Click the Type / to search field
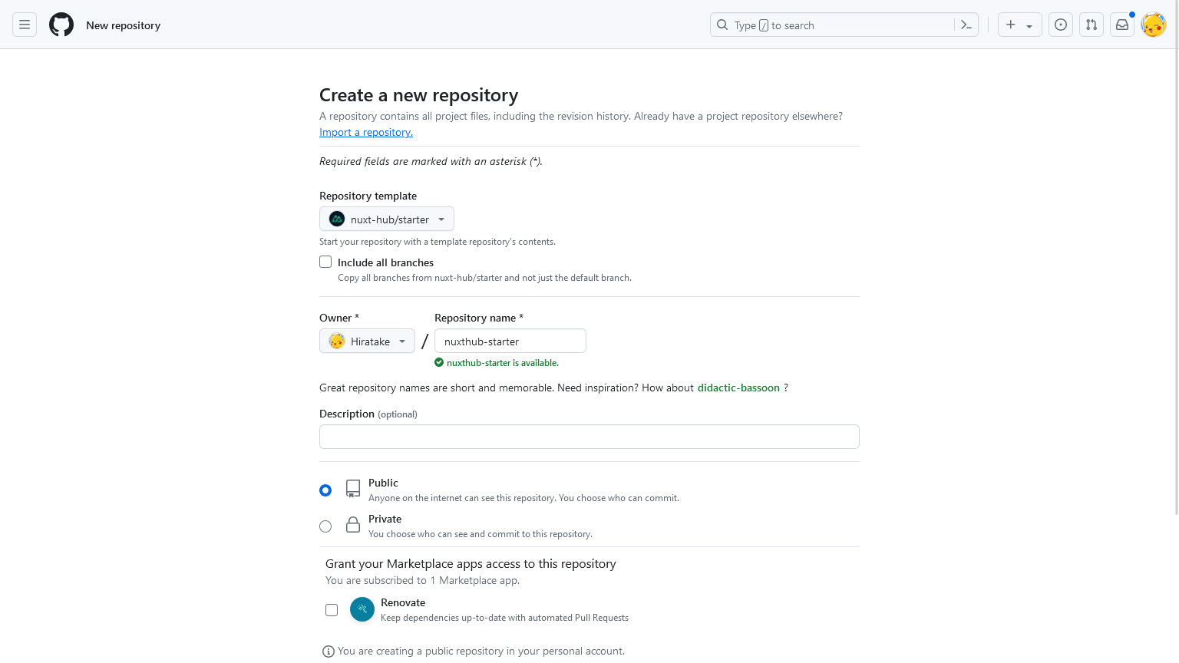This screenshot has height=663, width=1179. coord(844,25)
